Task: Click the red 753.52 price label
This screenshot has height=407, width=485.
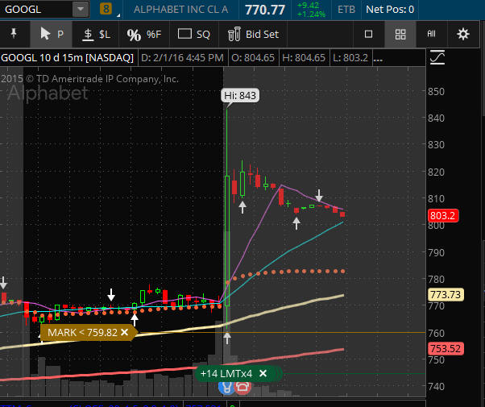Action: point(446,349)
